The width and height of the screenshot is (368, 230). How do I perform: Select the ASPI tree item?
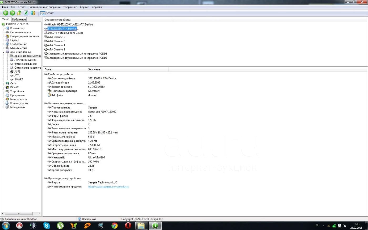[17, 72]
